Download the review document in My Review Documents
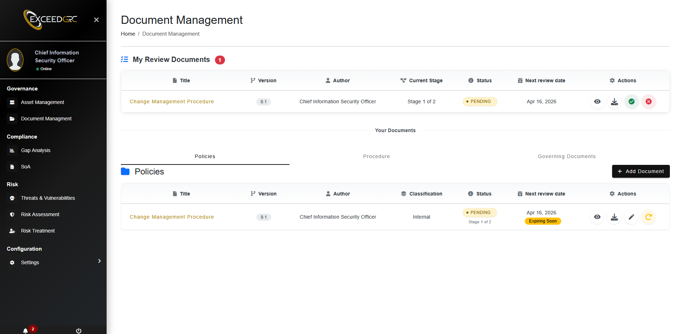This screenshot has height=334, width=682. 614,101
